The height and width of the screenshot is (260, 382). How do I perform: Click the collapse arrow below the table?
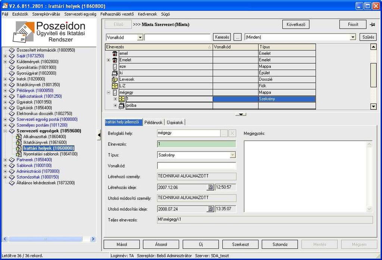pyautogui.click(x=241, y=114)
